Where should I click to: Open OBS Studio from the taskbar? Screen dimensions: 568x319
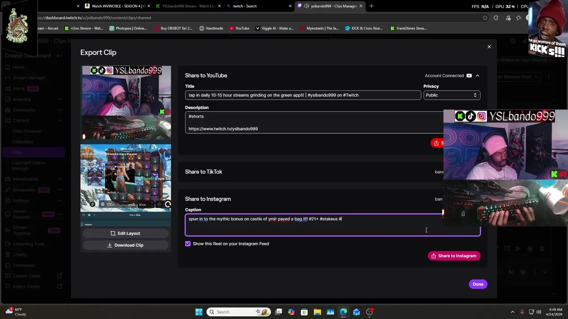370,312
